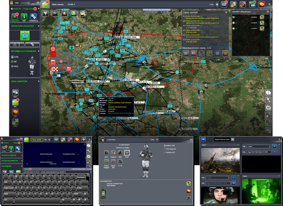Collapse Okno skrótów section arrow
283x206 pixels.
39,81
